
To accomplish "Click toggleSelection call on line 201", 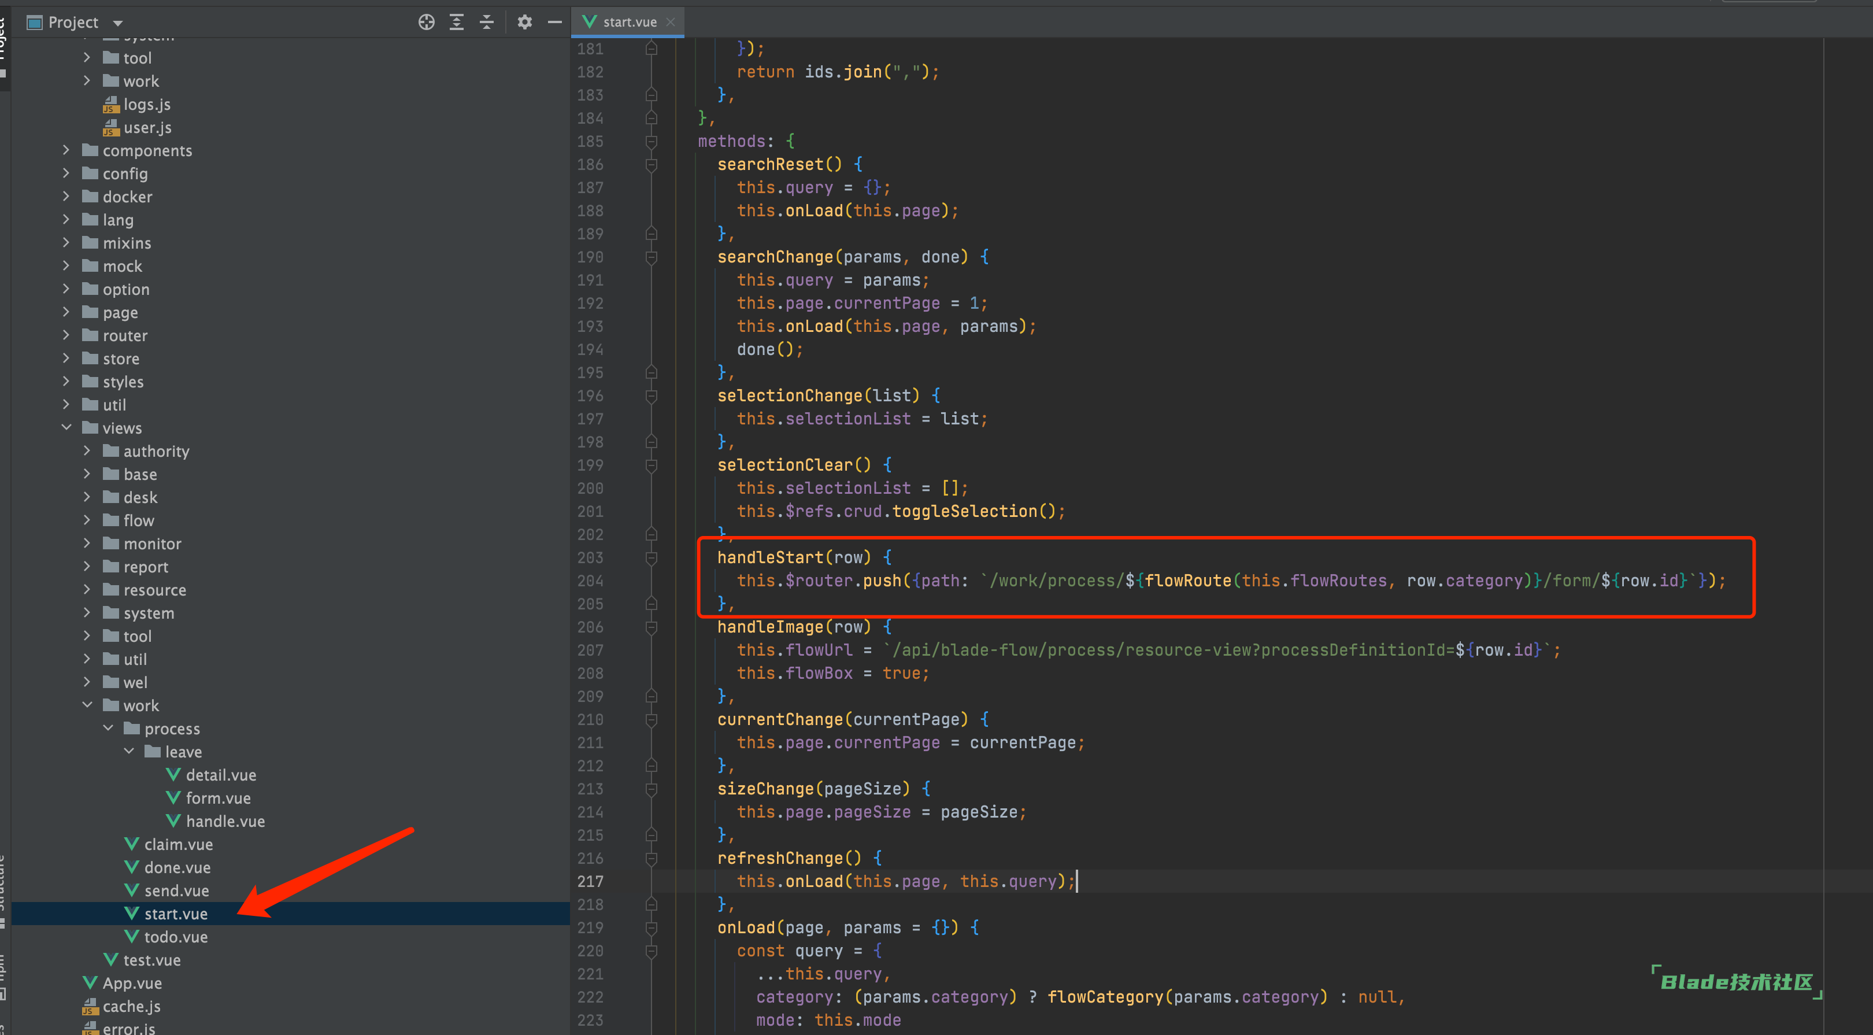I will pyautogui.click(x=965, y=511).
